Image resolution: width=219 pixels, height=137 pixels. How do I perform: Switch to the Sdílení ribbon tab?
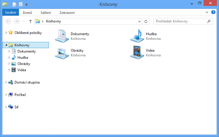click(46, 13)
